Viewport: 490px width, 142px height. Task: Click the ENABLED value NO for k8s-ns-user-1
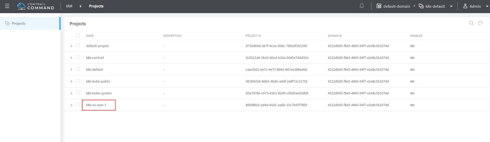[x=412, y=105]
